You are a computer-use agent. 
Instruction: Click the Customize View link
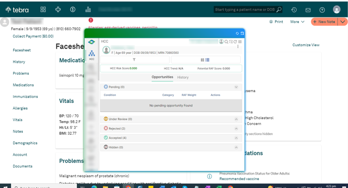point(305,45)
